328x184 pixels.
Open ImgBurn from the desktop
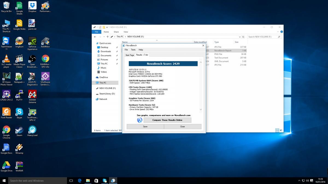tap(19, 43)
